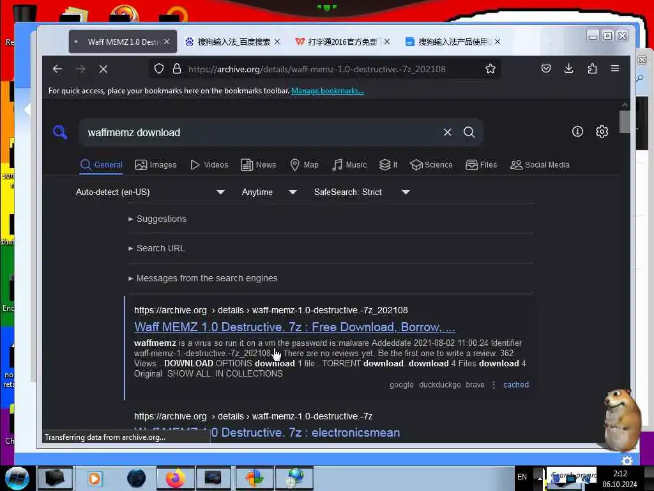Bookmark this page with the star icon
Image resolution: width=654 pixels, height=491 pixels.
490,69
